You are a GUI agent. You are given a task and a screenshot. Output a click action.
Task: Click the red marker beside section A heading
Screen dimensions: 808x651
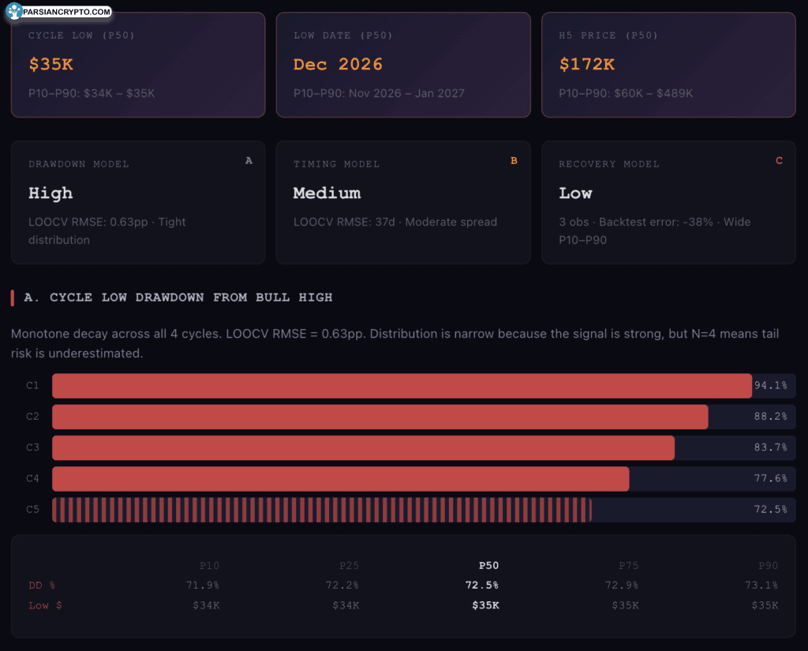click(13, 297)
